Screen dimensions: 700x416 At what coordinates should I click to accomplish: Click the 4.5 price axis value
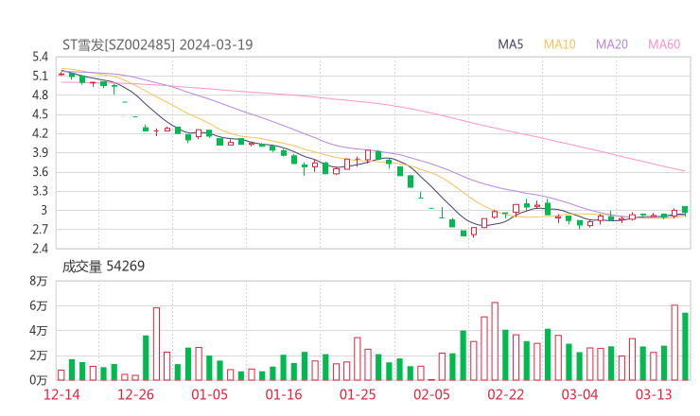click(x=40, y=114)
